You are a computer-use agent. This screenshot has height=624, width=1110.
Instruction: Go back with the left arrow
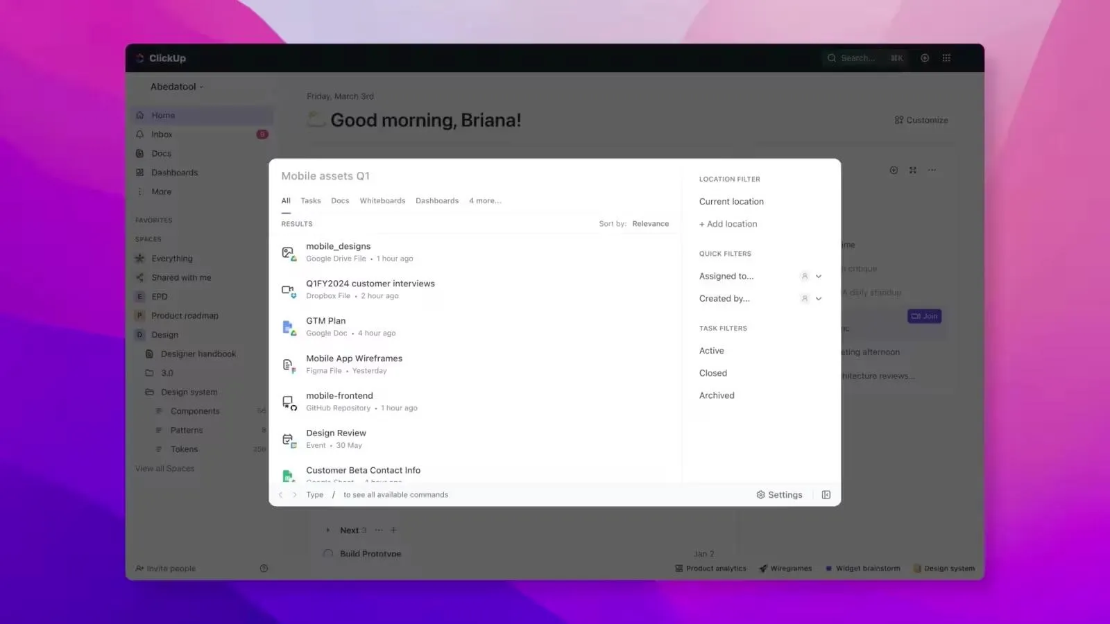280,495
